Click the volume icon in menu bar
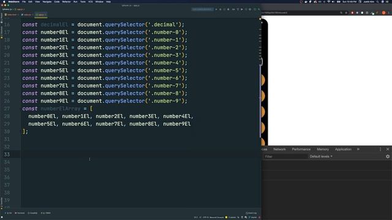The image size is (392, 220). click(x=333, y=1)
